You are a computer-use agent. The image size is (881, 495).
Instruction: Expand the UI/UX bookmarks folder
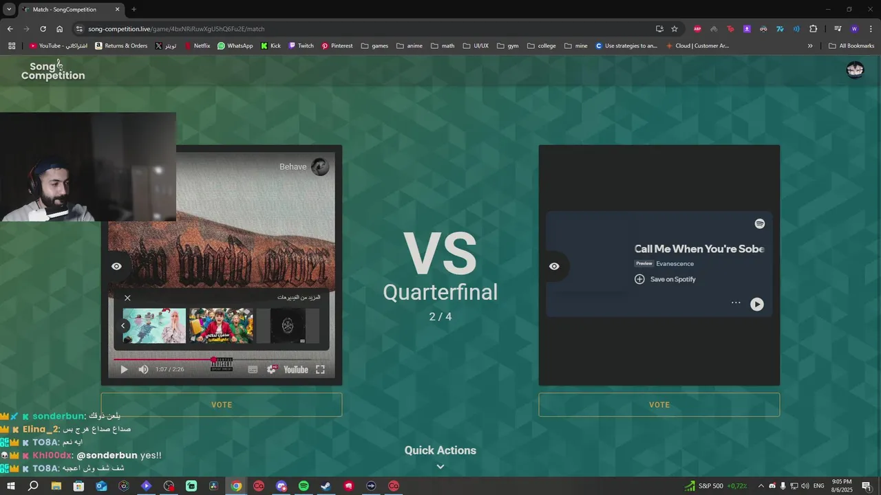tap(476, 46)
